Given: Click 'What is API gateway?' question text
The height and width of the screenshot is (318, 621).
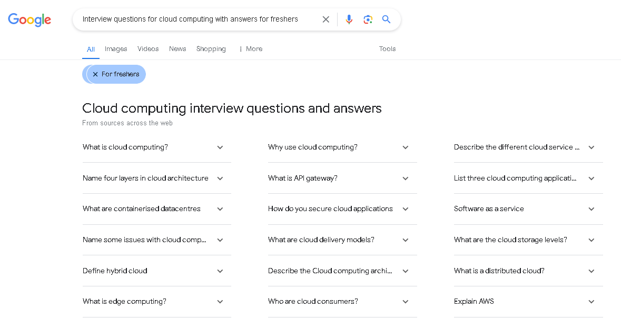Looking at the screenshot, I should [x=302, y=178].
